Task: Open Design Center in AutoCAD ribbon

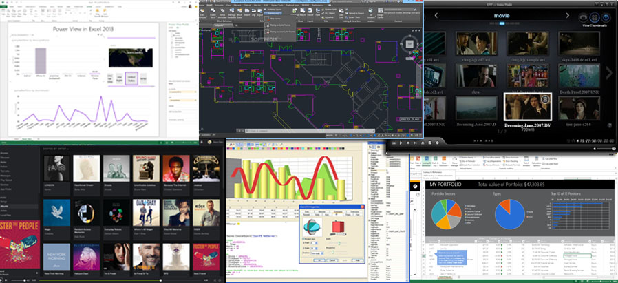Action: click(381, 13)
